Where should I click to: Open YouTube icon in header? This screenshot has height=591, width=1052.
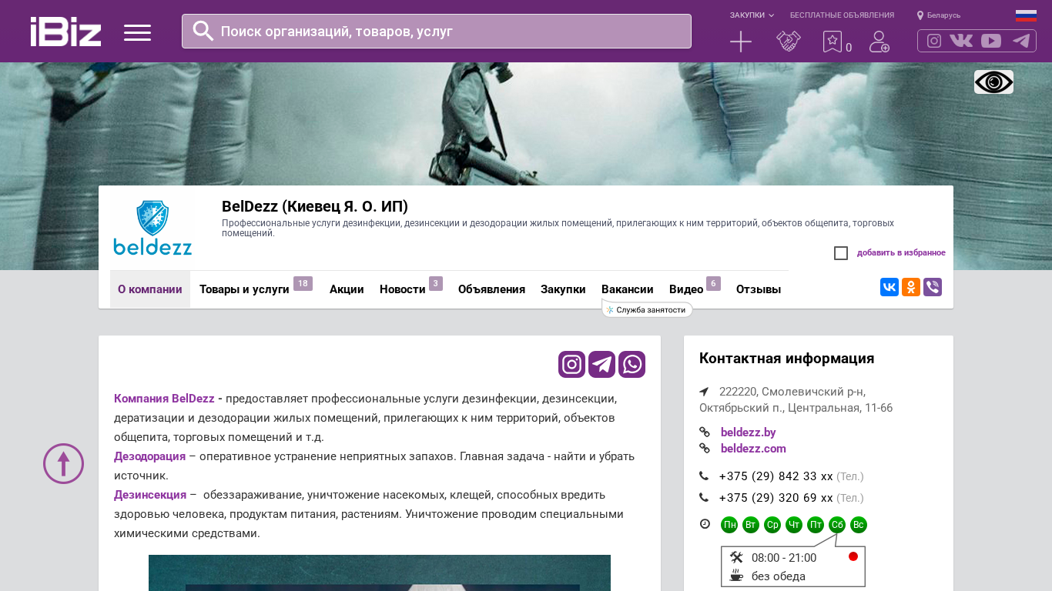[x=991, y=41]
